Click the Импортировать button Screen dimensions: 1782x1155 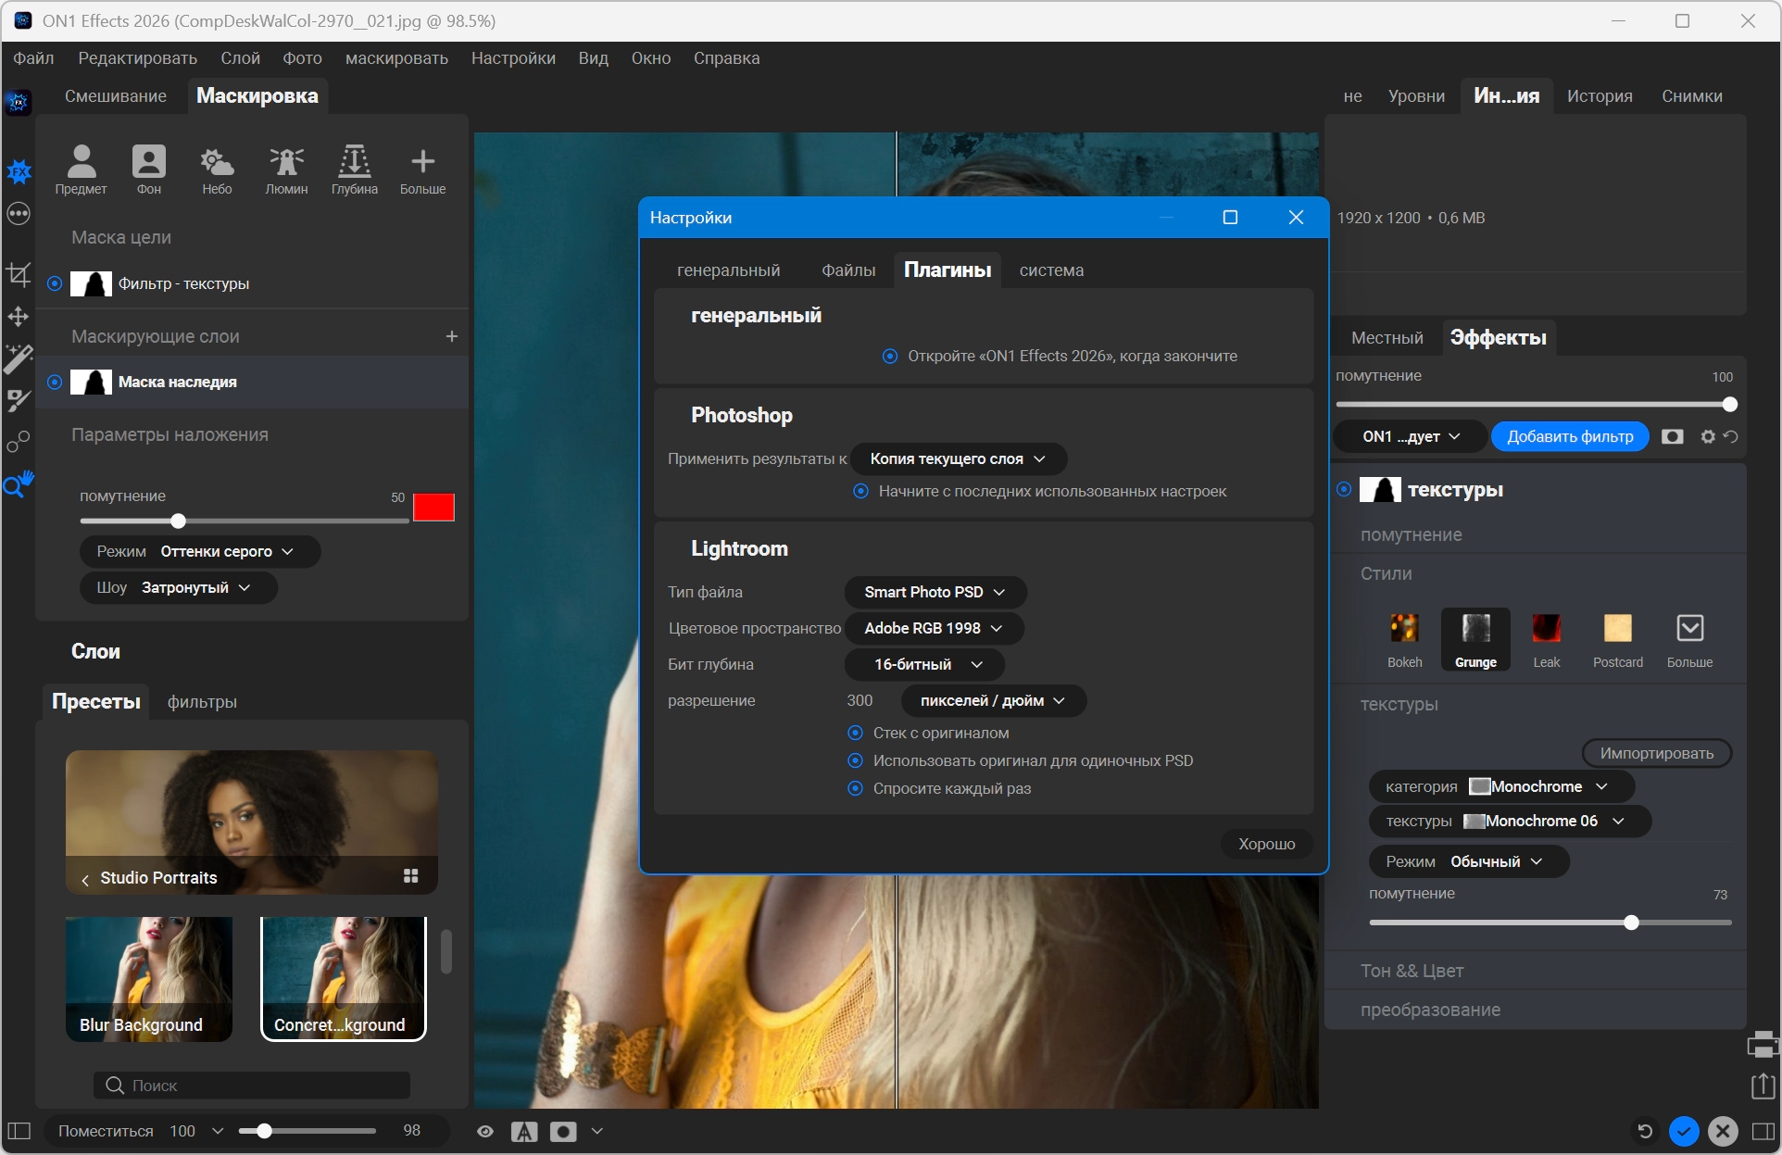click(1657, 754)
